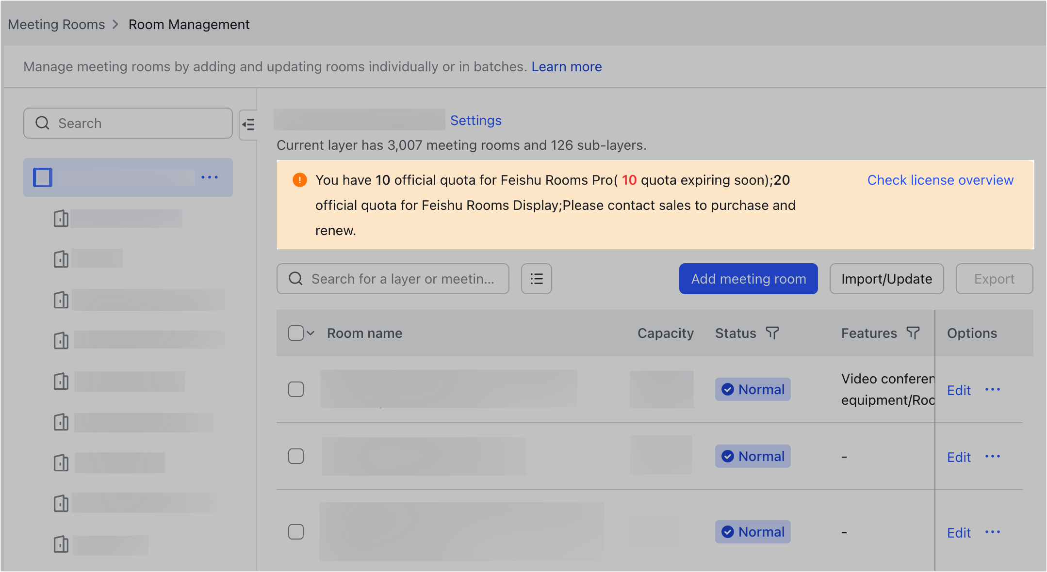Click the magnifier in the meeting room search

point(295,279)
